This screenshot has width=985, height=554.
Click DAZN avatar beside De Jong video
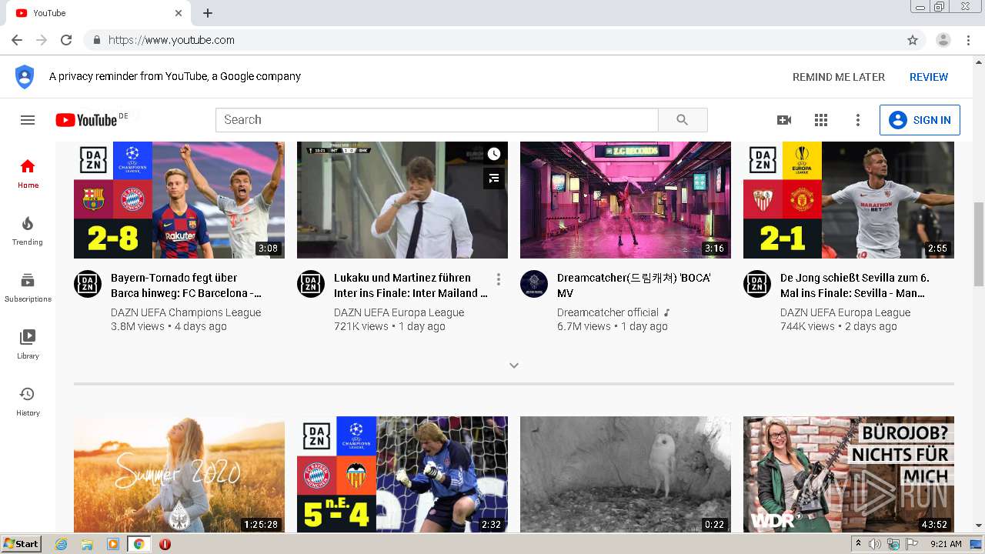tap(757, 284)
